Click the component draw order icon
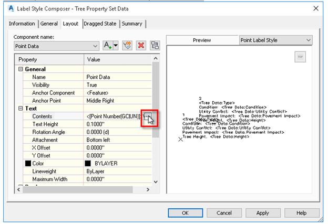 click(155, 46)
